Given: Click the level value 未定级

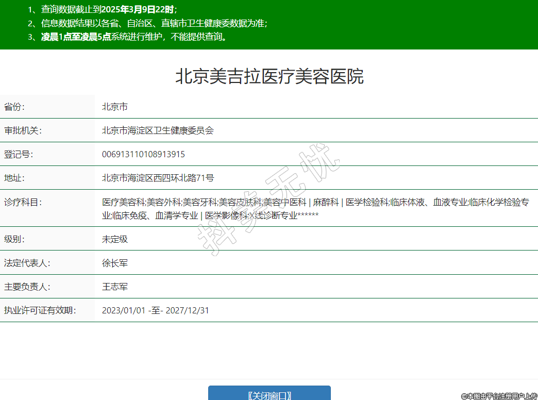Looking at the screenshot, I should (x=114, y=239).
